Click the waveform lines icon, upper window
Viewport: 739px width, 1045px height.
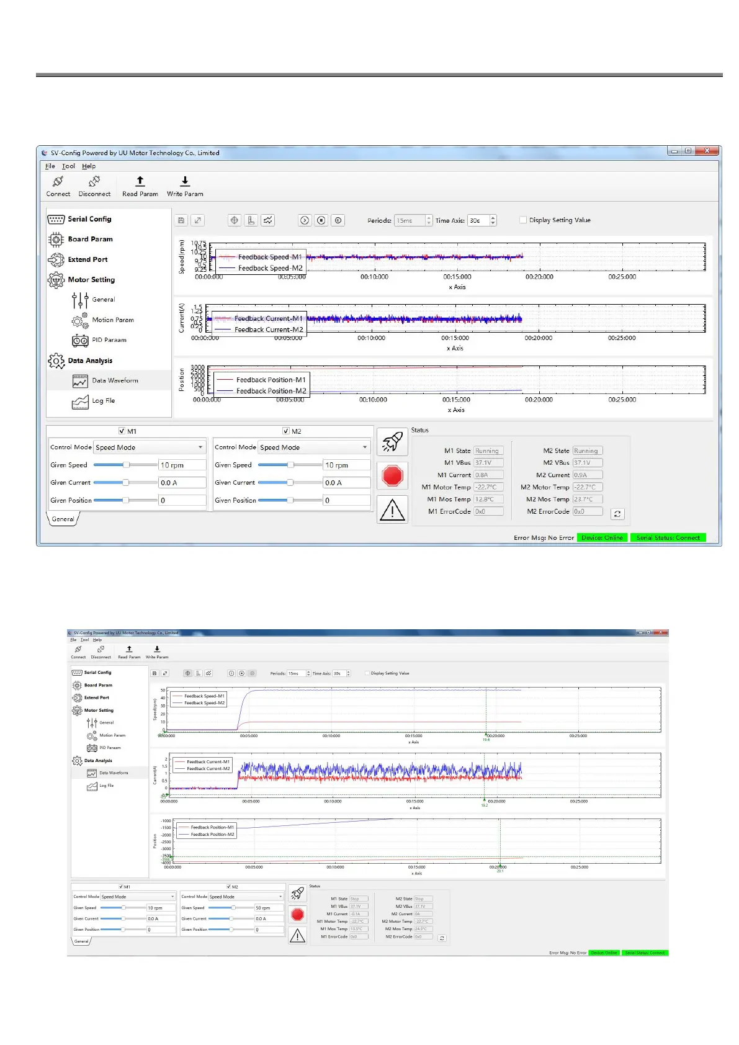pos(267,220)
